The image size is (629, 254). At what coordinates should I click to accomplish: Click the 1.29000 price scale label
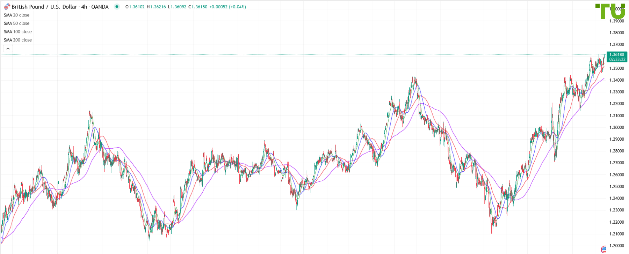point(617,139)
